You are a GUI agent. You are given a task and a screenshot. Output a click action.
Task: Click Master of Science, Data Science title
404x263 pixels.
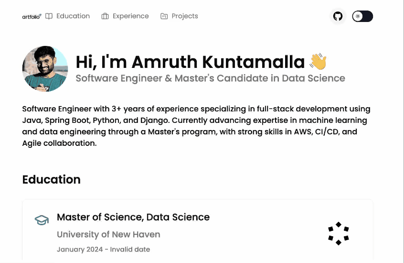pyautogui.click(x=133, y=217)
